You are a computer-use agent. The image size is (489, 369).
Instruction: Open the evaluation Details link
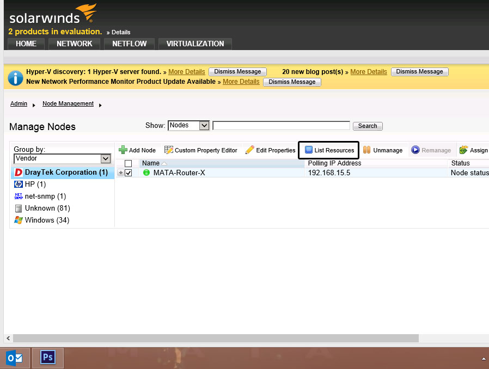point(121,32)
